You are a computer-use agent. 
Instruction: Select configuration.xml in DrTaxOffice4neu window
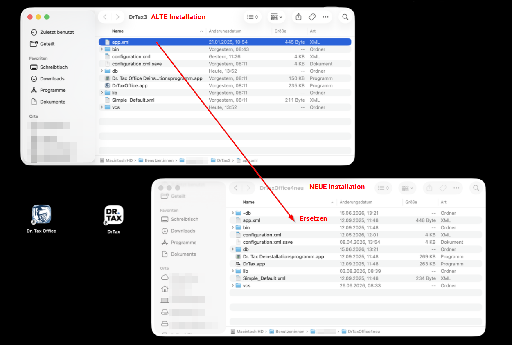356,235
